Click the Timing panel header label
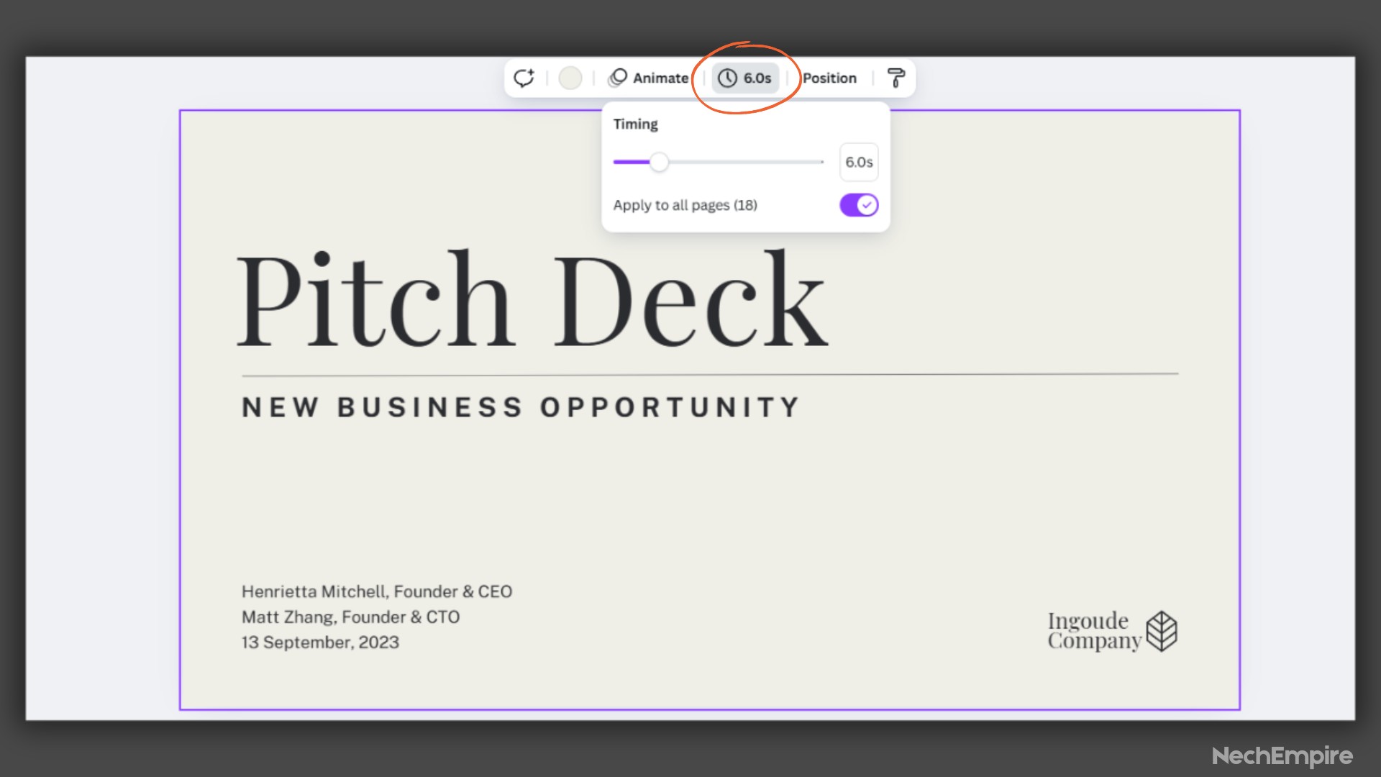Screen dimensions: 1381x777 [634, 123]
